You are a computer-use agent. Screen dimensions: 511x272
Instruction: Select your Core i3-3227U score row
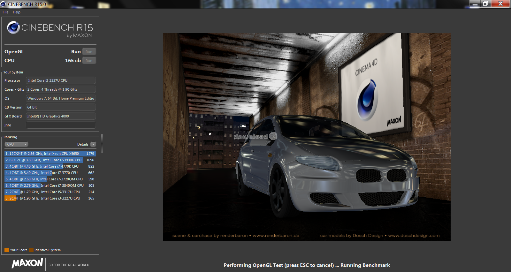50,198
